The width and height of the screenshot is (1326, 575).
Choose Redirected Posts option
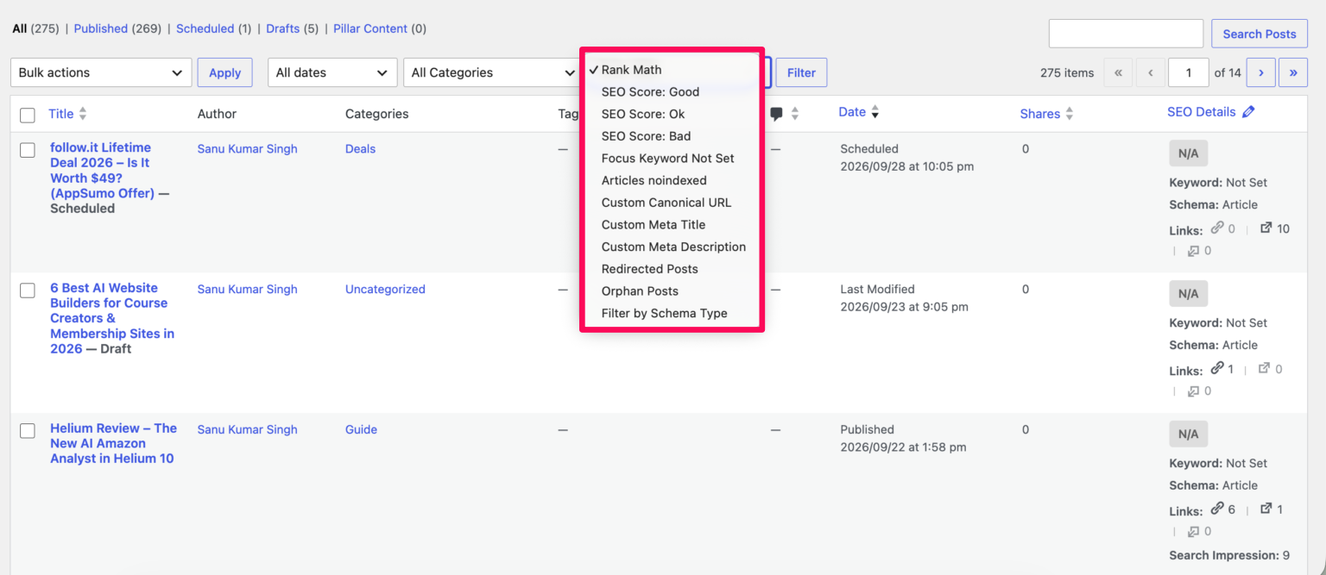click(672, 269)
